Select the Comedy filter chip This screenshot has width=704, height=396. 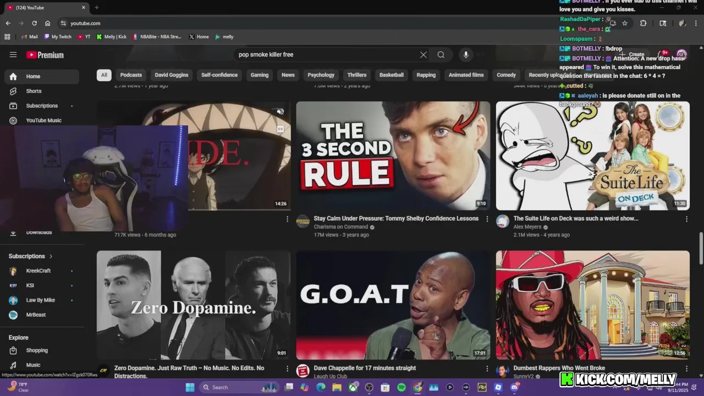[506, 75]
